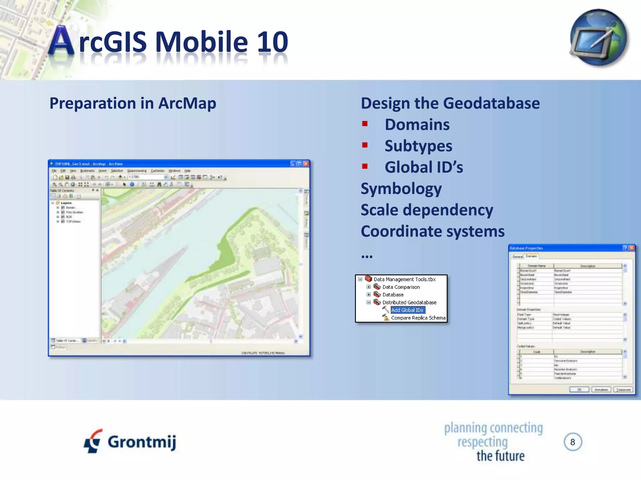Click the Identify tool icon
641x480 pixels.
[132, 184]
